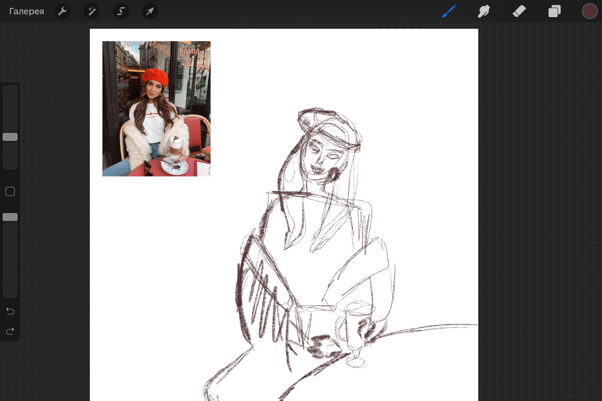Open the active color swatch circle
602x401 pixels.
[589, 11]
